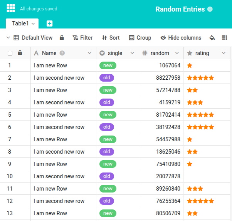Click the help icon next to Name column
Image resolution: width=232 pixels, height=221 pixels.
[x=62, y=53]
